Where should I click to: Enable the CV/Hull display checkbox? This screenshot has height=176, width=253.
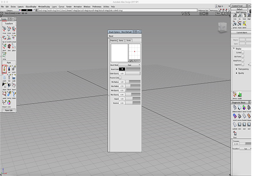[243, 52]
